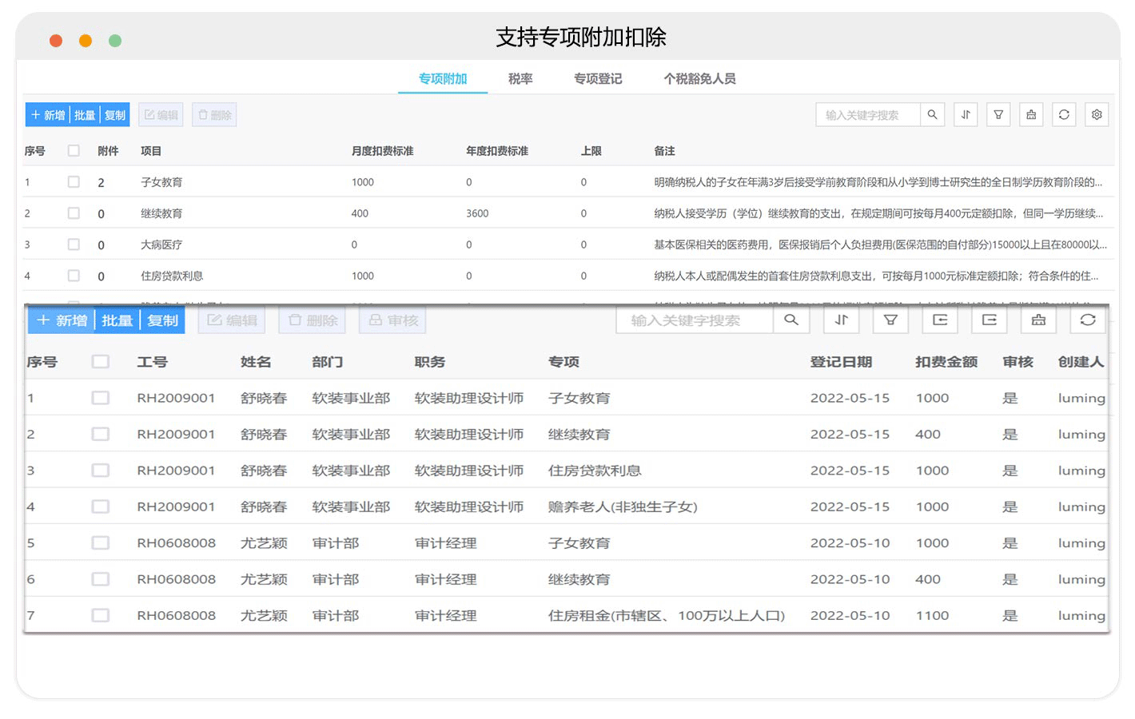Click search magnifier in the lower registration panel
Screen dimensions: 1135x719
click(791, 320)
